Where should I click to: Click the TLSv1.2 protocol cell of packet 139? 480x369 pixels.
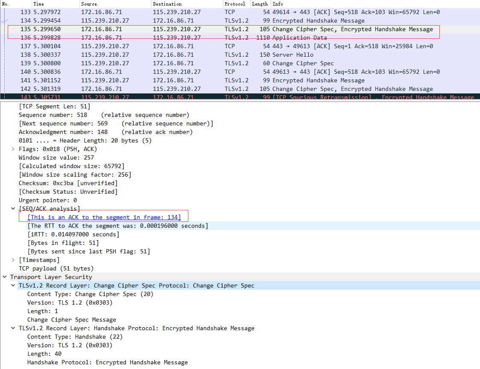pyautogui.click(x=237, y=63)
